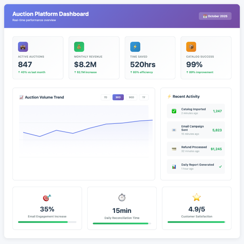Click the Email Engagement Increase progress bar
The height and width of the screenshot is (244, 244).
coord(47,222)
